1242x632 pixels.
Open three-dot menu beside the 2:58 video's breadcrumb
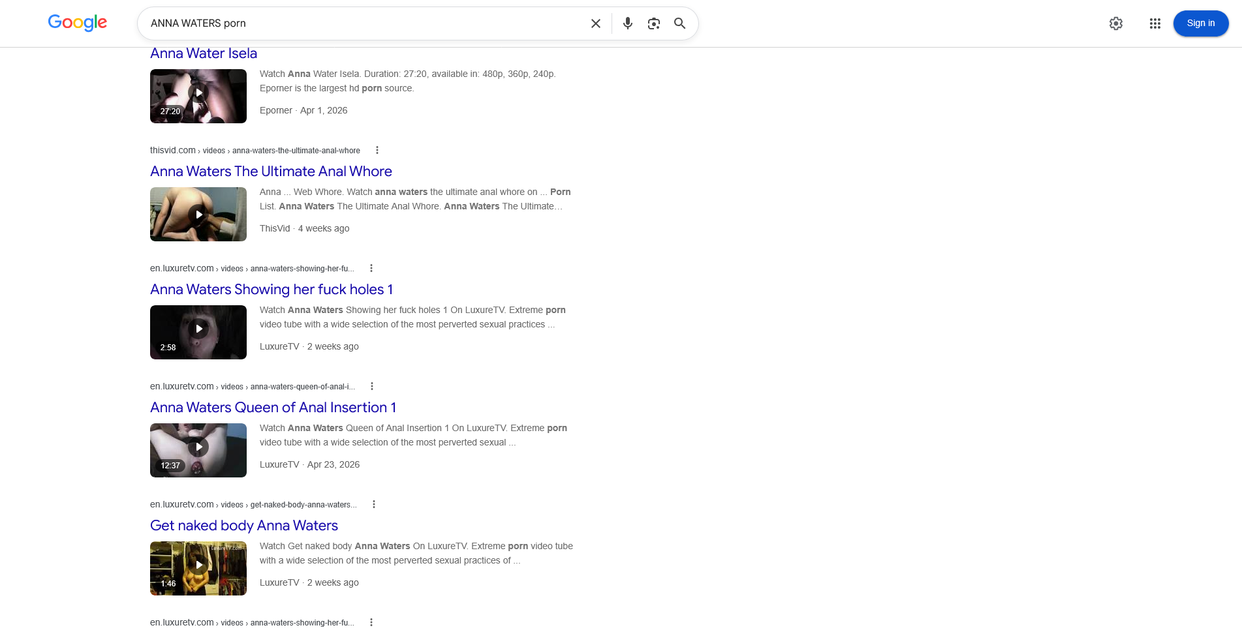[371, 268]
